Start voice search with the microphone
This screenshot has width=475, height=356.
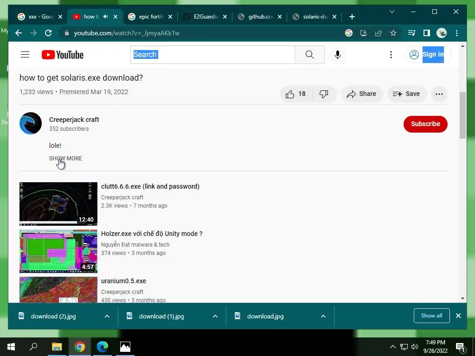tap(338, 55)
